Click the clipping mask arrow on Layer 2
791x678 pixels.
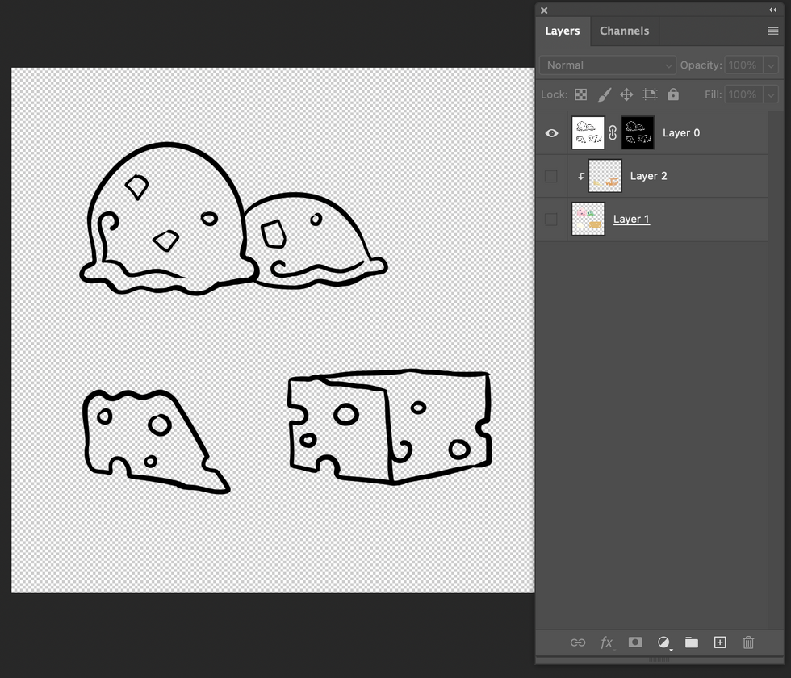tap(581, 176)
